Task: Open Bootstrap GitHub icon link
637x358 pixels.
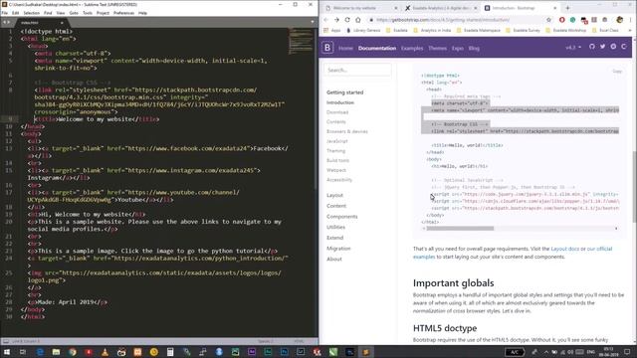Action: click(592, 47)
